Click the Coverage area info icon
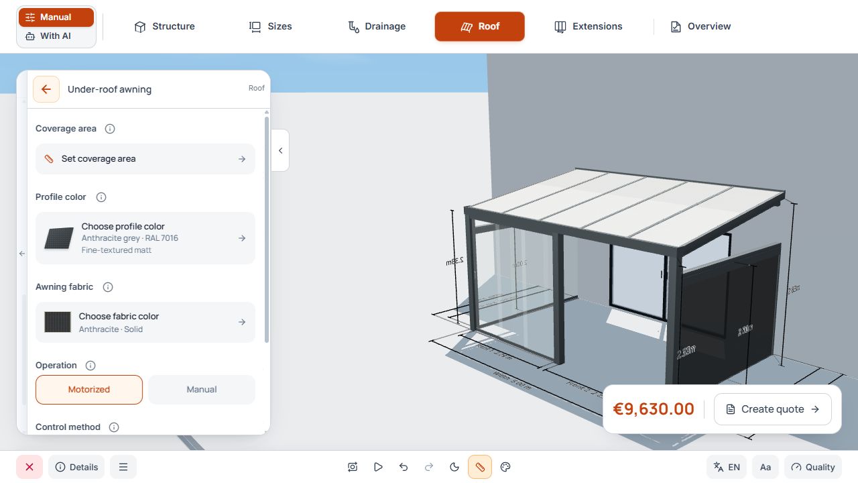 (x=111, y=129)
